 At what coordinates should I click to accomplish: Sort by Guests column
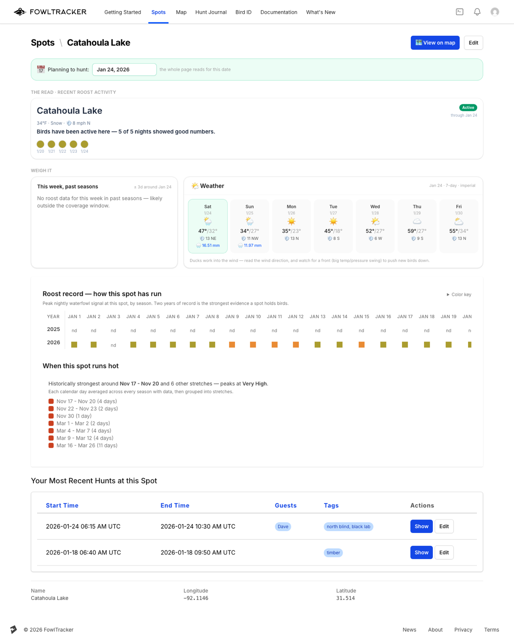coord(285,505)
